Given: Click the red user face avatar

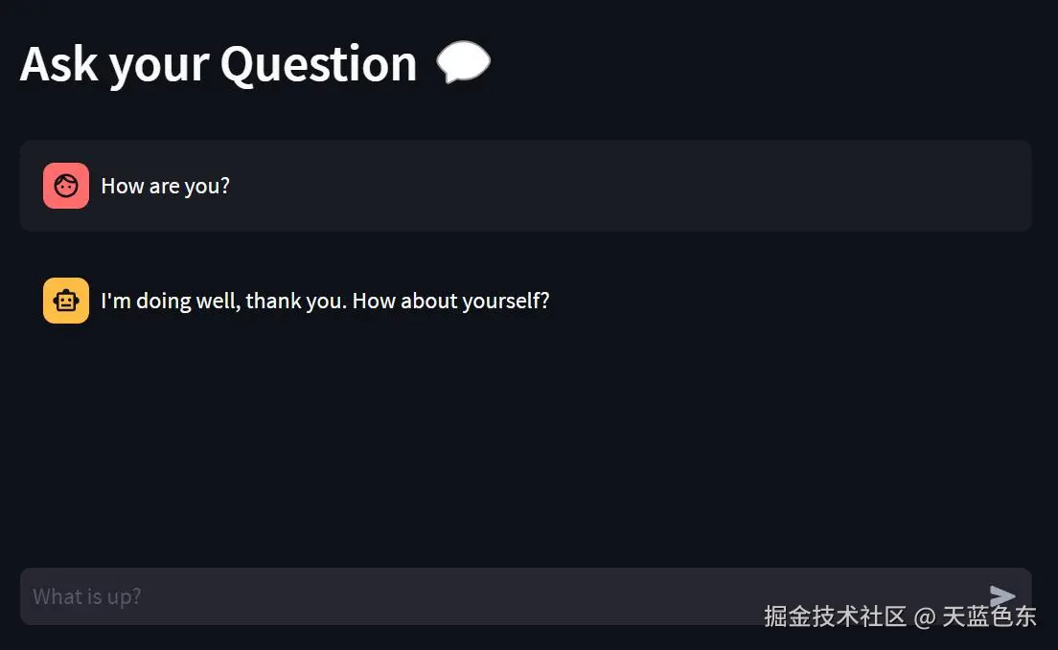Looking at the screenshot, I should coord(66,186).
